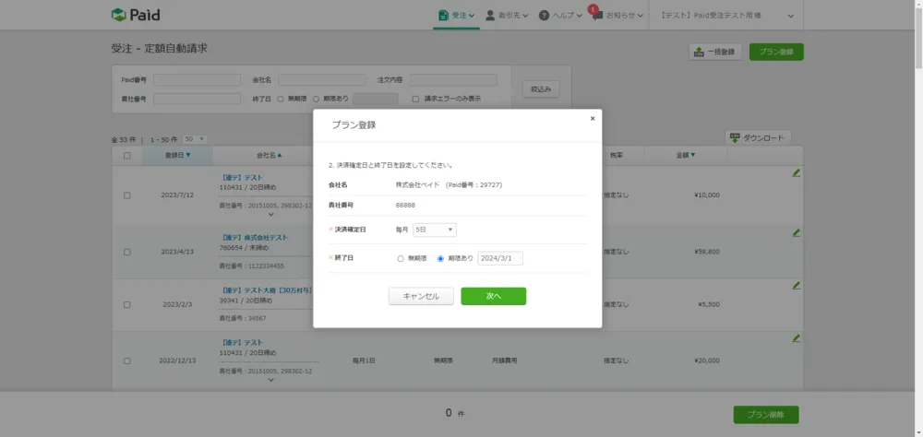Open the 受注 menu
This screenshot has width=923, height=437.
pyautogui.click(x=456, y=16)
